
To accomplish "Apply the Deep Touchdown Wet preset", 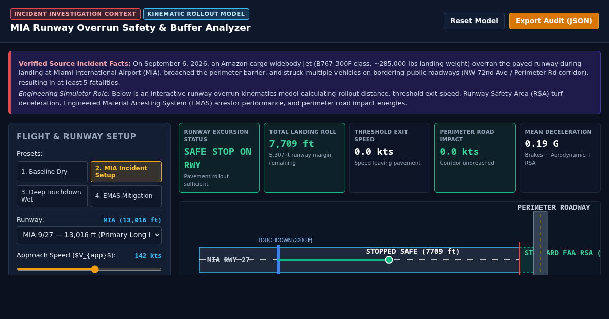I will (52, 196).
